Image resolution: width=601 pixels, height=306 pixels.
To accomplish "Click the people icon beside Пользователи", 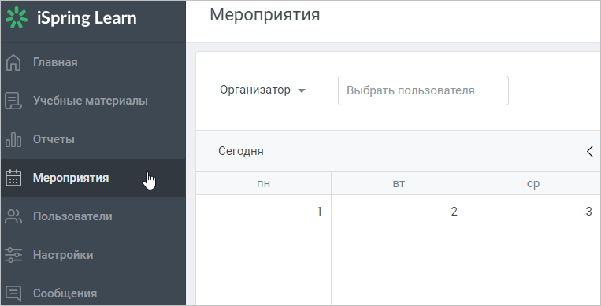I will (13, 216).
